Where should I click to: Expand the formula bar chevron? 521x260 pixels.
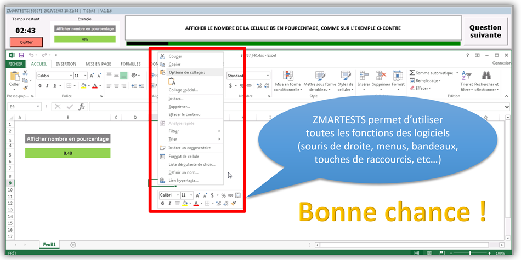point(507,107)
